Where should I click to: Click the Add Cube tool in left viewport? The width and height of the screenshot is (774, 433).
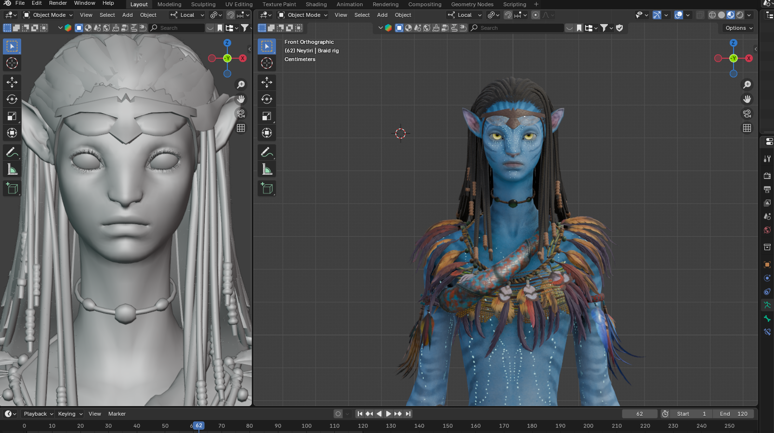pyautogui.click(x=12, y=188)
